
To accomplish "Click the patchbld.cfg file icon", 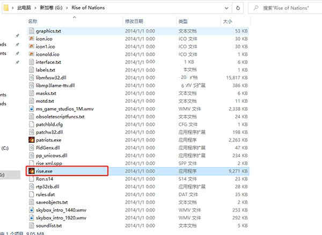I will click(x=32, y=124).
